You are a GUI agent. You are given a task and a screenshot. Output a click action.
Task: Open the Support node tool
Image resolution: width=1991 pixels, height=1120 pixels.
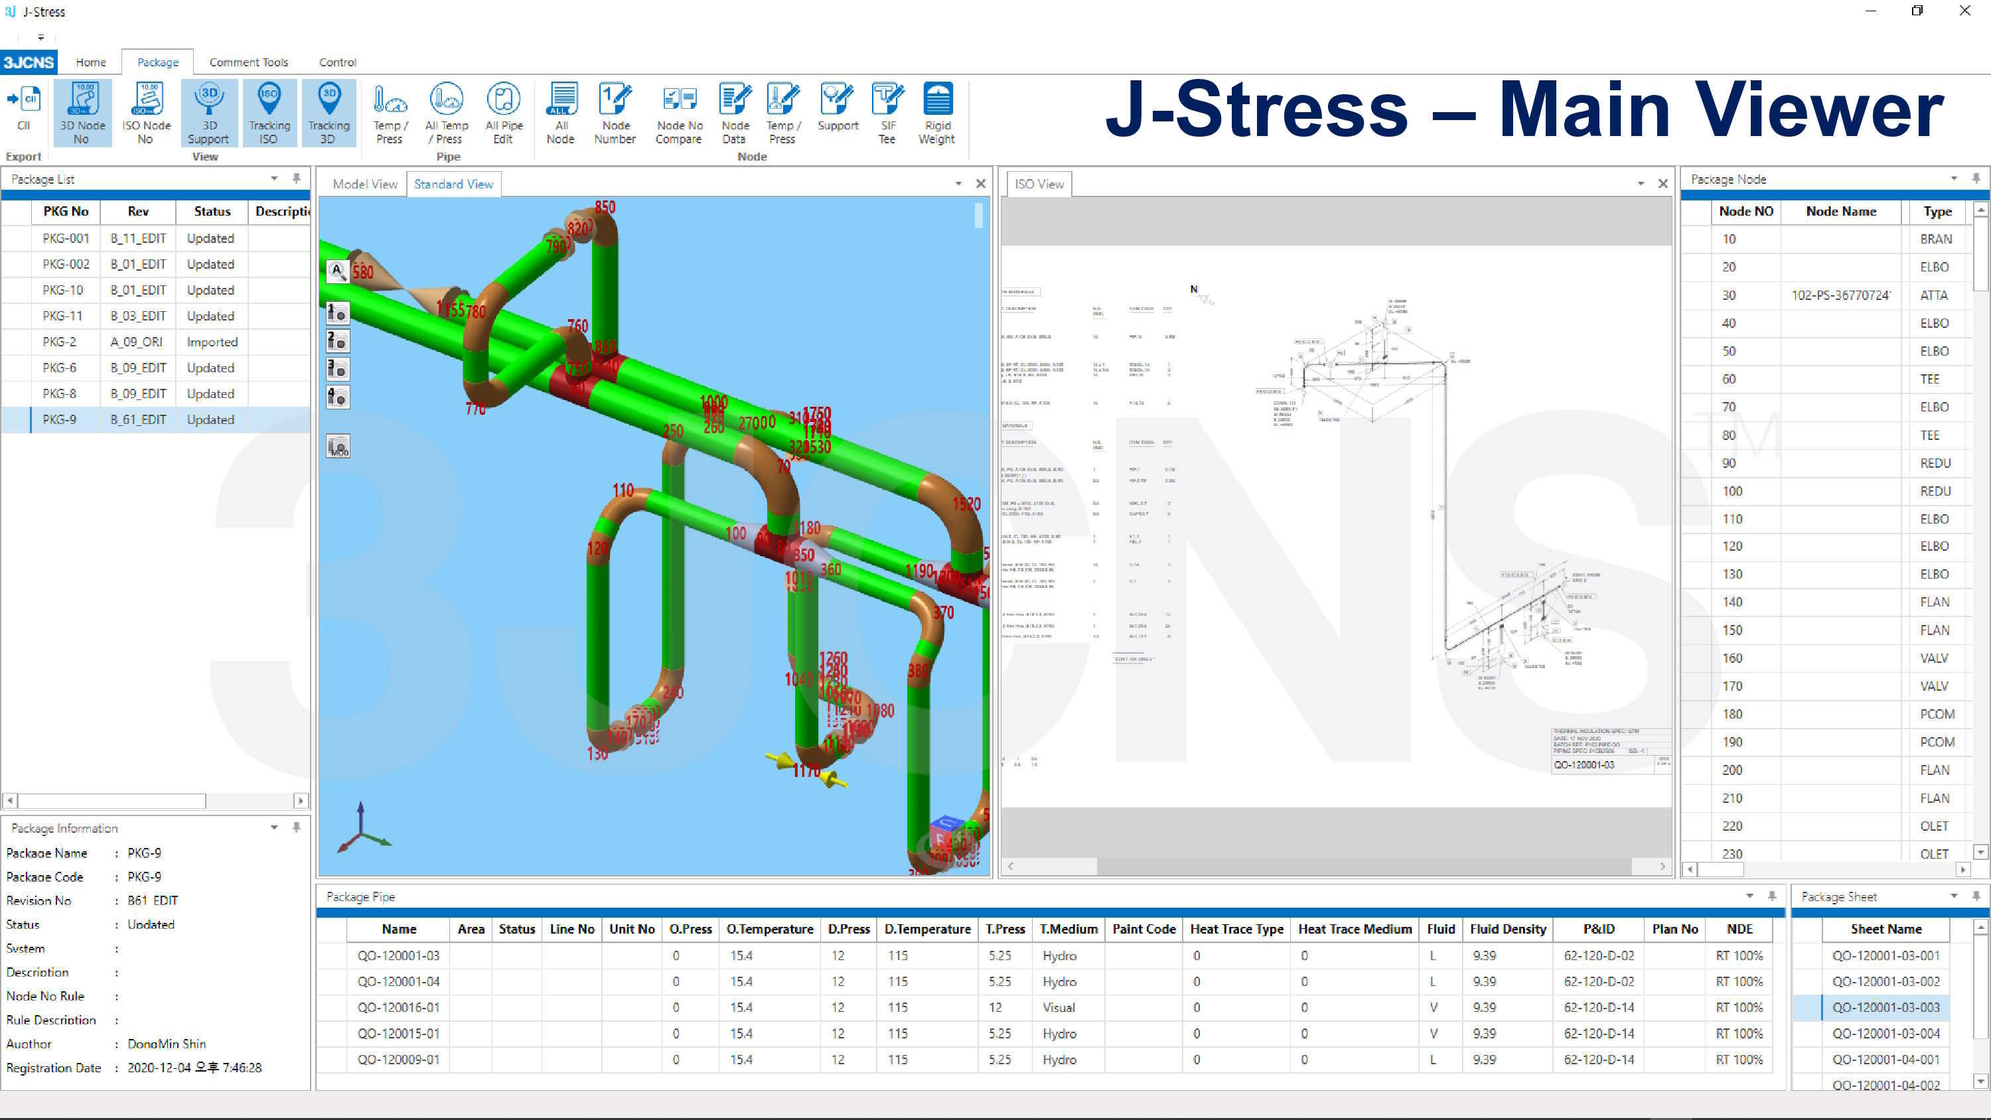click(838, 108)
